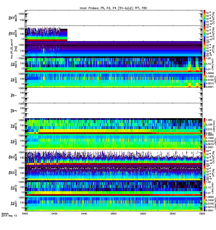Screen dimensions: 216x230
Task: Select the 'the fff 32 edc34' panel label
Action: pos(13,157)
